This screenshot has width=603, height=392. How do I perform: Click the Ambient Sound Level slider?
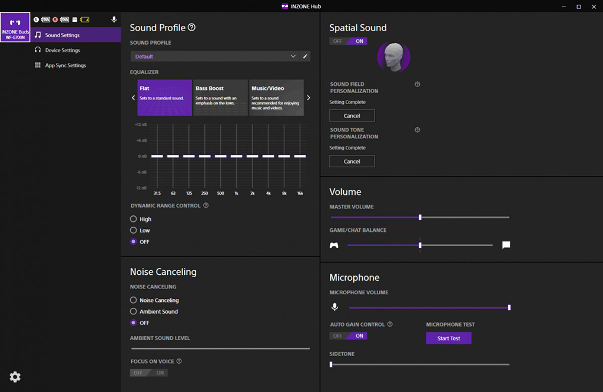220,348
